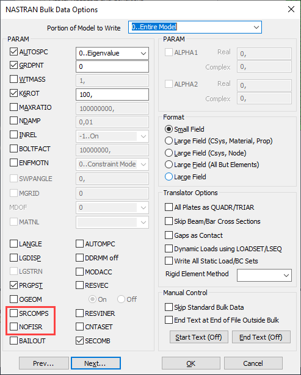
Task: Select the plain Large Field format
Action: [x=169, y=177]
